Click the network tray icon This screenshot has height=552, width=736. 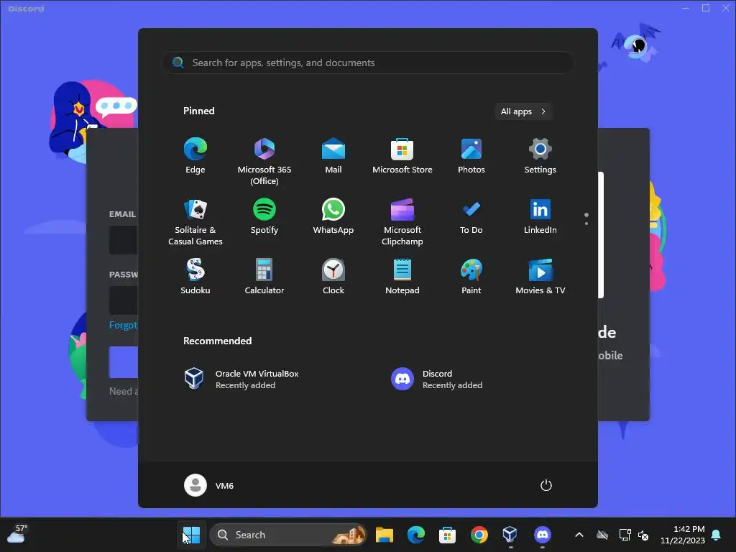[x=625, y=535]
